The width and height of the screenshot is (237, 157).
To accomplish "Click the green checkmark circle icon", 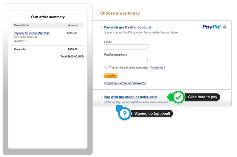I will tap(178, 97).
